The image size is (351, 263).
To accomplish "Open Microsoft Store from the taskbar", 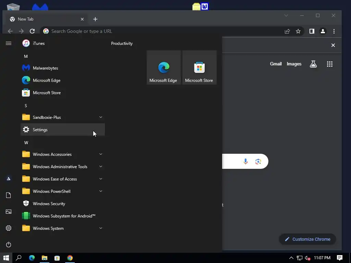I will (57, 258).
